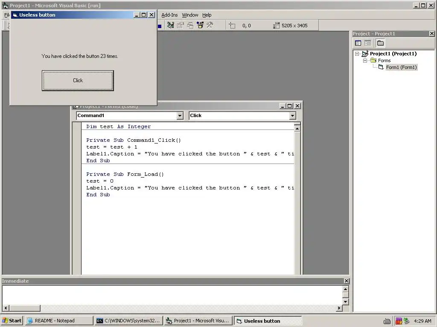
Task: Click inside the Immediate window text area
Action: click(172, 295)
